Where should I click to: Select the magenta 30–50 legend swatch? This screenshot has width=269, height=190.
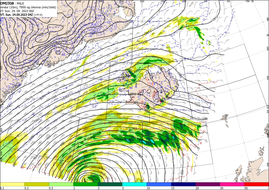coord(232,184)
